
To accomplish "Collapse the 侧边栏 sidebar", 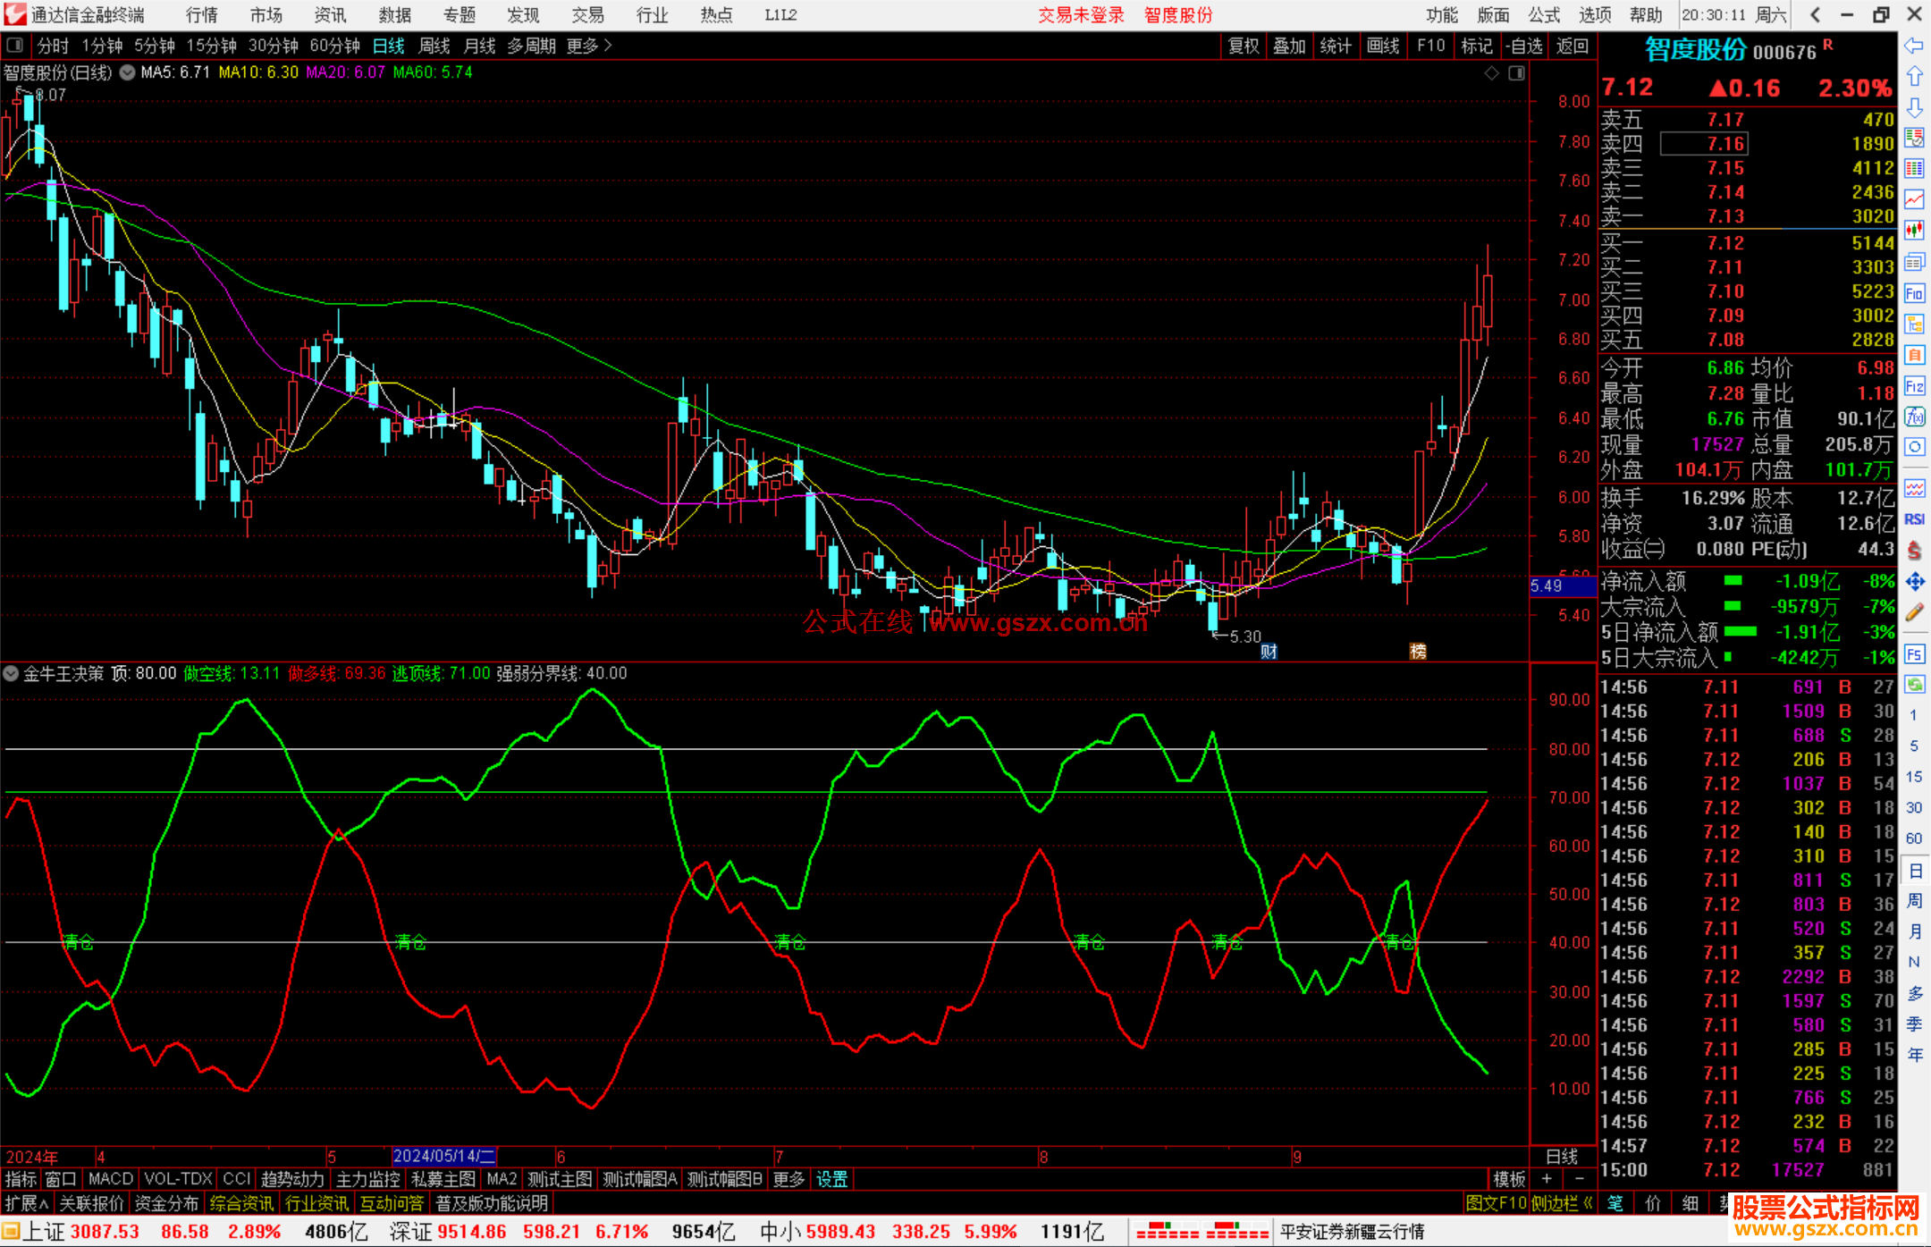I will click(1562, 1203).
